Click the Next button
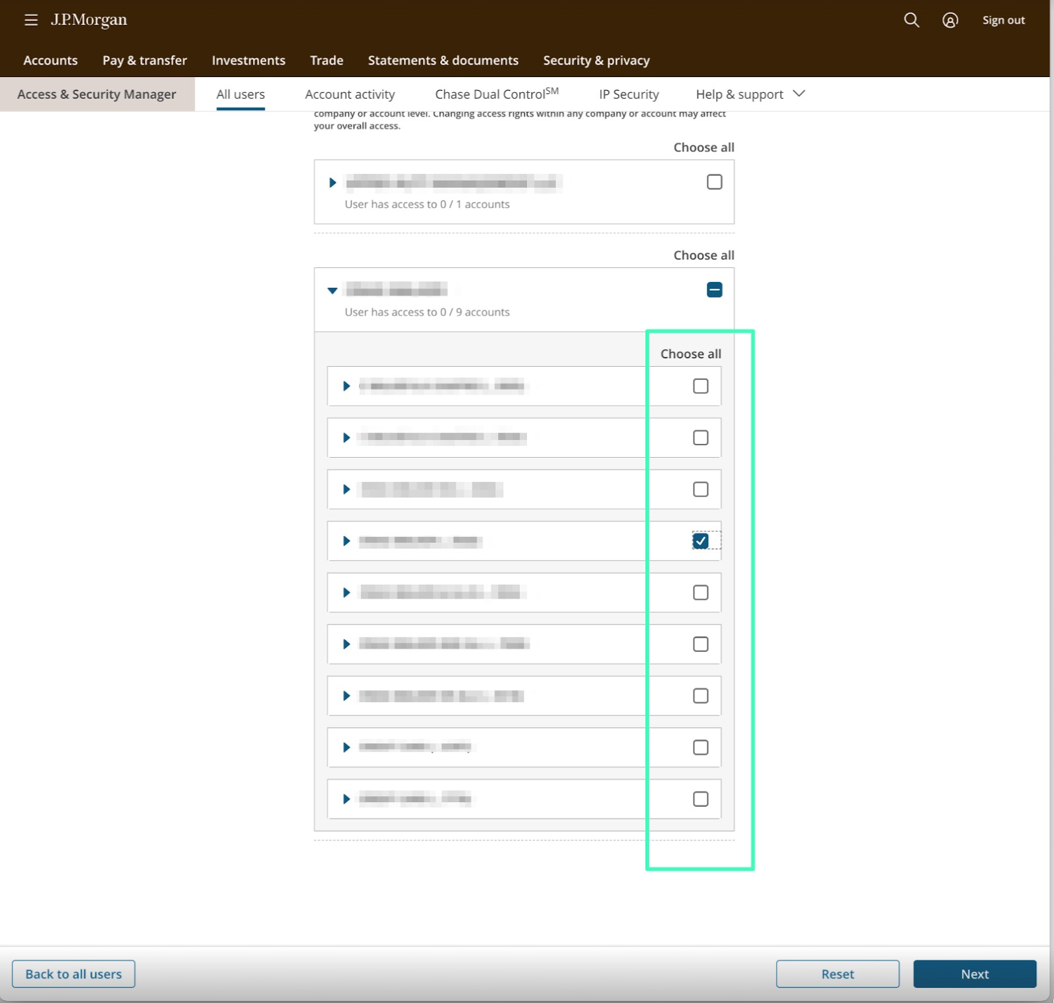 974,973
